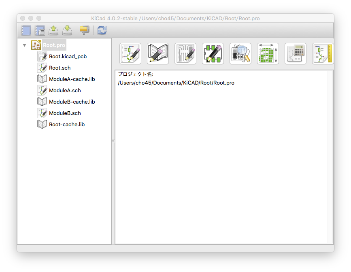Refresh the project tree view

click(102, 30)
